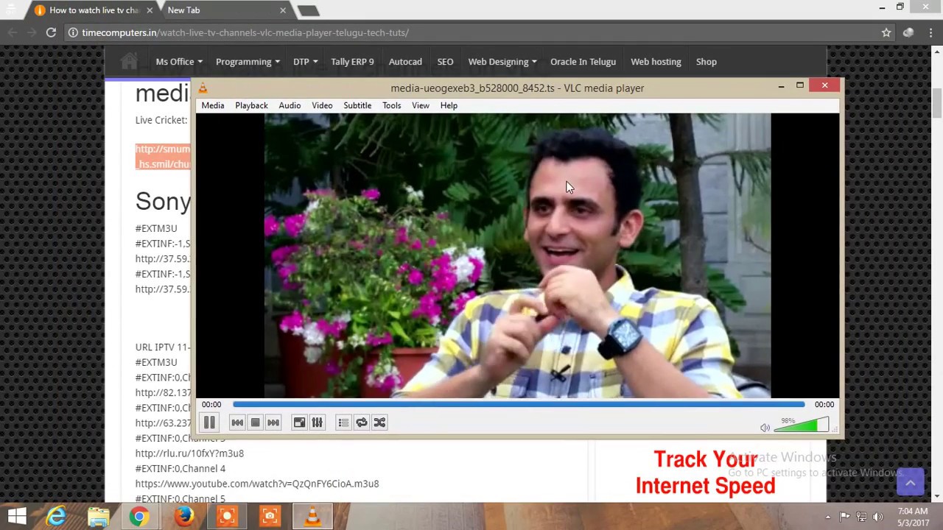
Task: Mute the VLC audio speaker icon
Action: pos(765,428)
